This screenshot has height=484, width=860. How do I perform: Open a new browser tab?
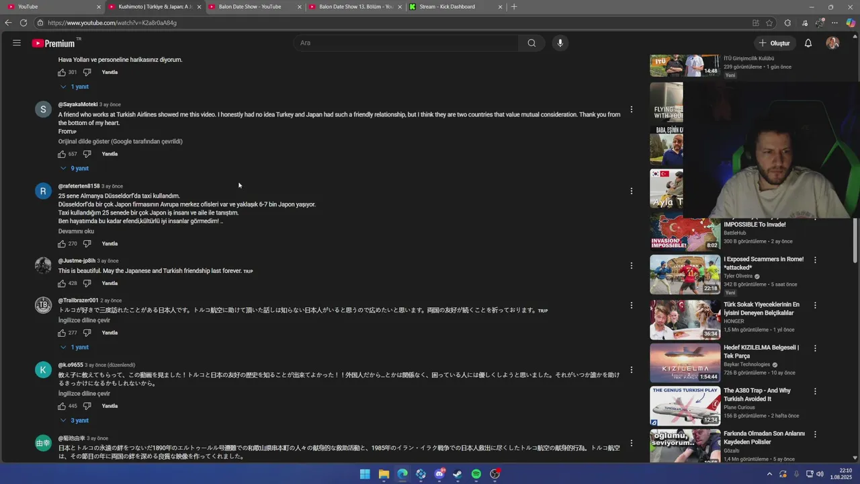514,7
